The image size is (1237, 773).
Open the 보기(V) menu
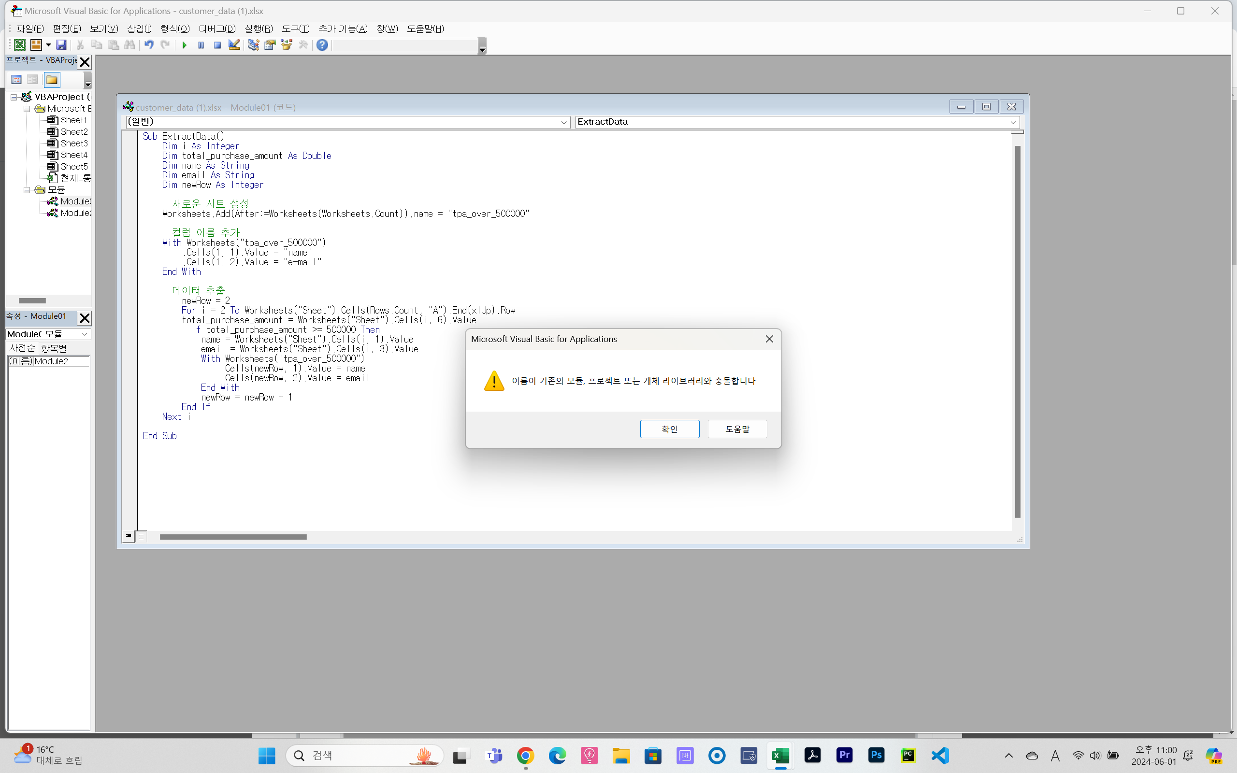pos(104,29)
